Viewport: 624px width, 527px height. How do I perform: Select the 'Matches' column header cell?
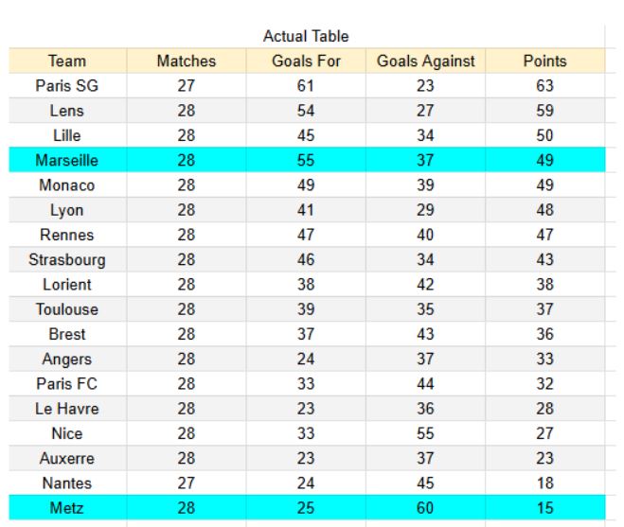[187, 61]
